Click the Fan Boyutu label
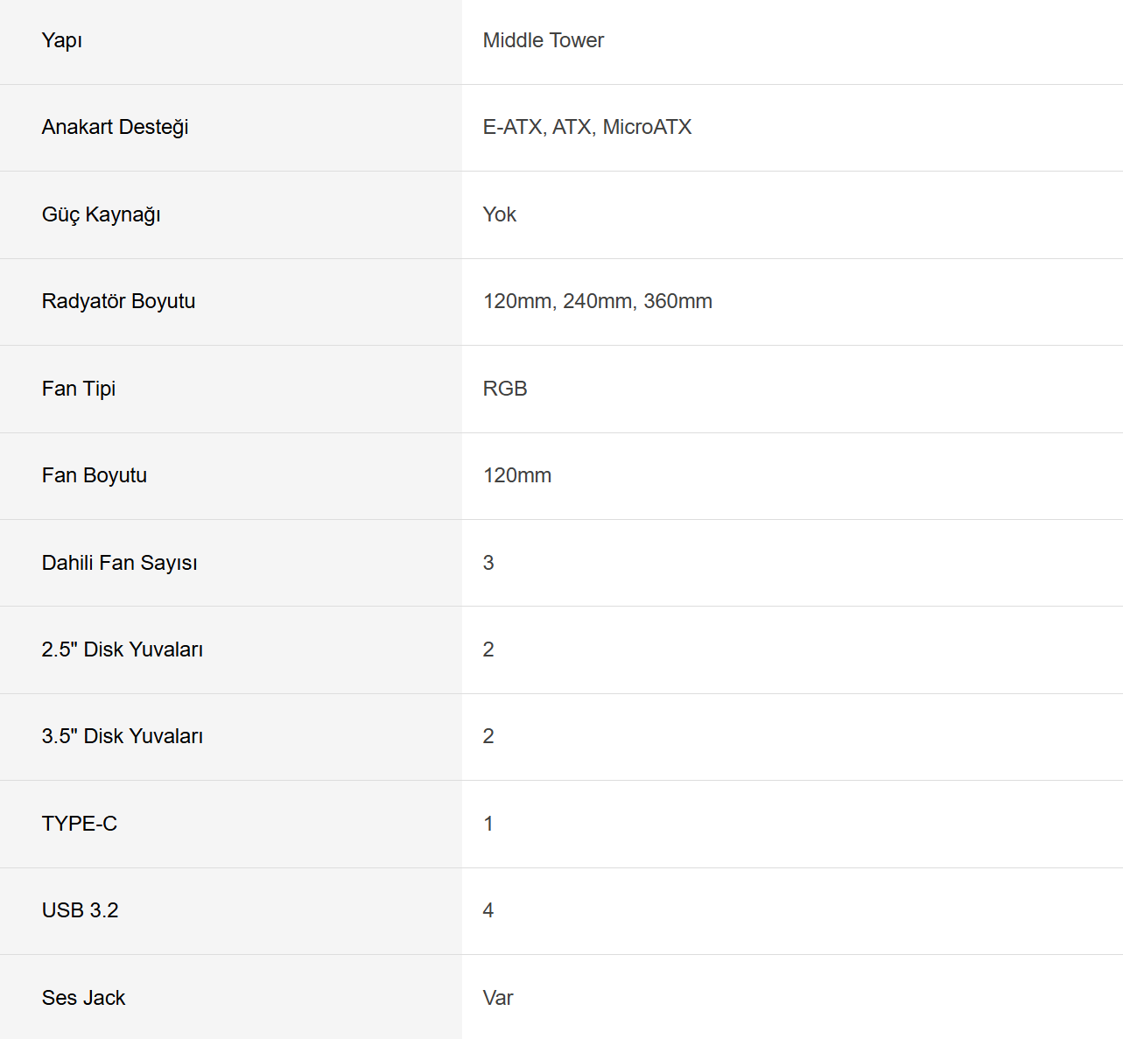The width and height of the screenshot is (1123, 1039). click(95, 475)
